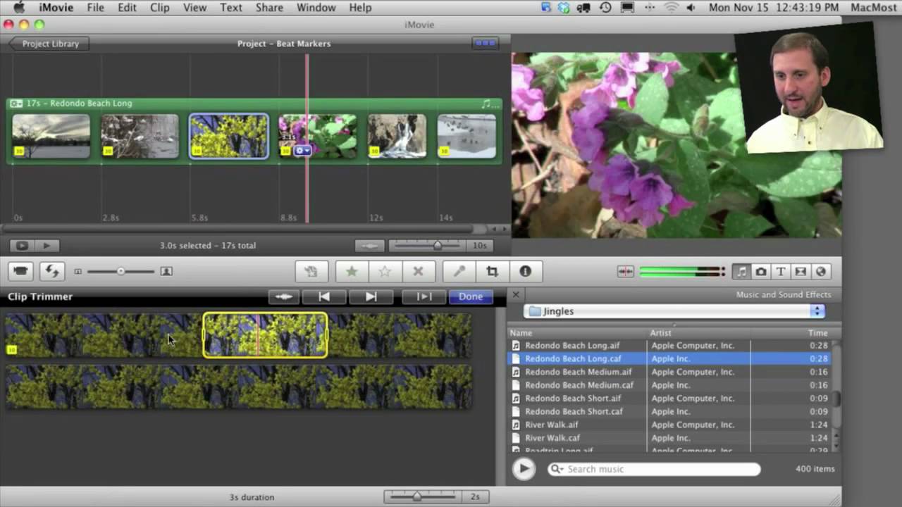
Task: Play project full screen
Action: (22, 246)
